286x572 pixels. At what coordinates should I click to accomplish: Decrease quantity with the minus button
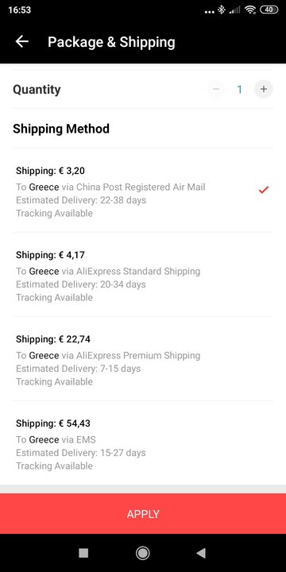pos(216,89)
